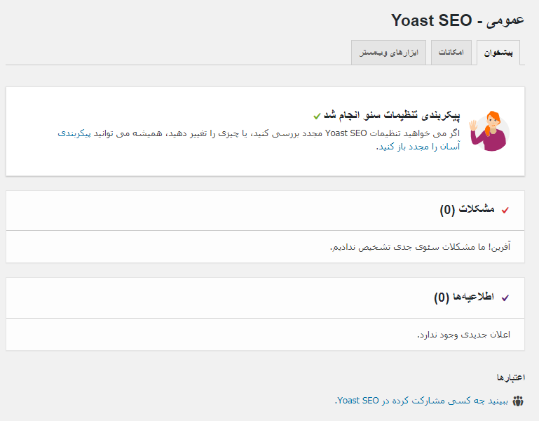Image resolution: width=539 pixels, height=421 pixels.
Task: Open the Yoast SEO contributors link
Action: 421,401
